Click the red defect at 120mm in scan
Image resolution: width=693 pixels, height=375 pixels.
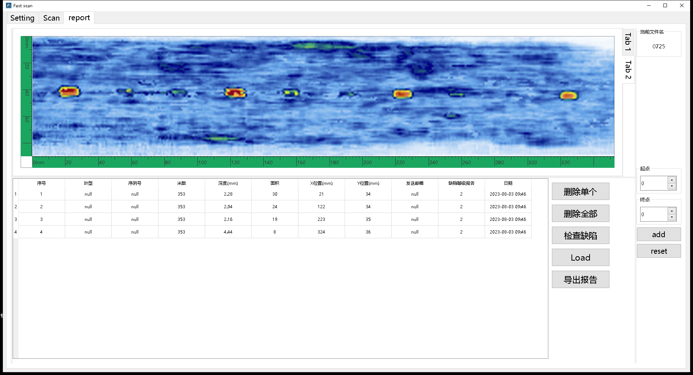pos(235,93)
